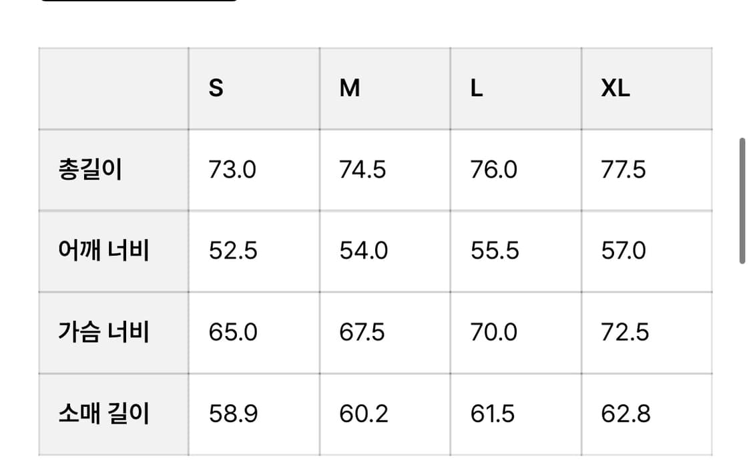Choose the XL size column header
Image resolution: width=751 pixels, height=461 pixels.
click(615, 88)
